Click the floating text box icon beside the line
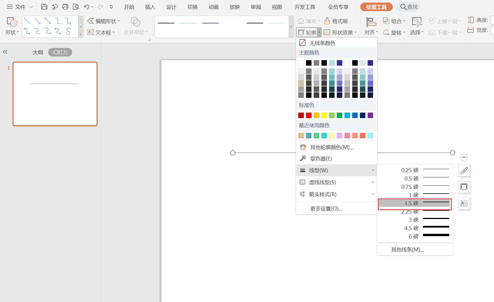 point(464,204)
